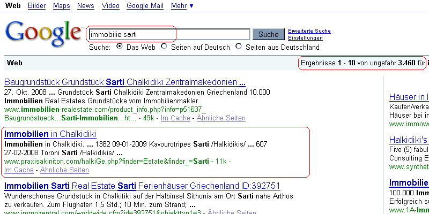Click the search field containing 'immobilie sarti'
429x214 pixels.
tap(169, 34)
